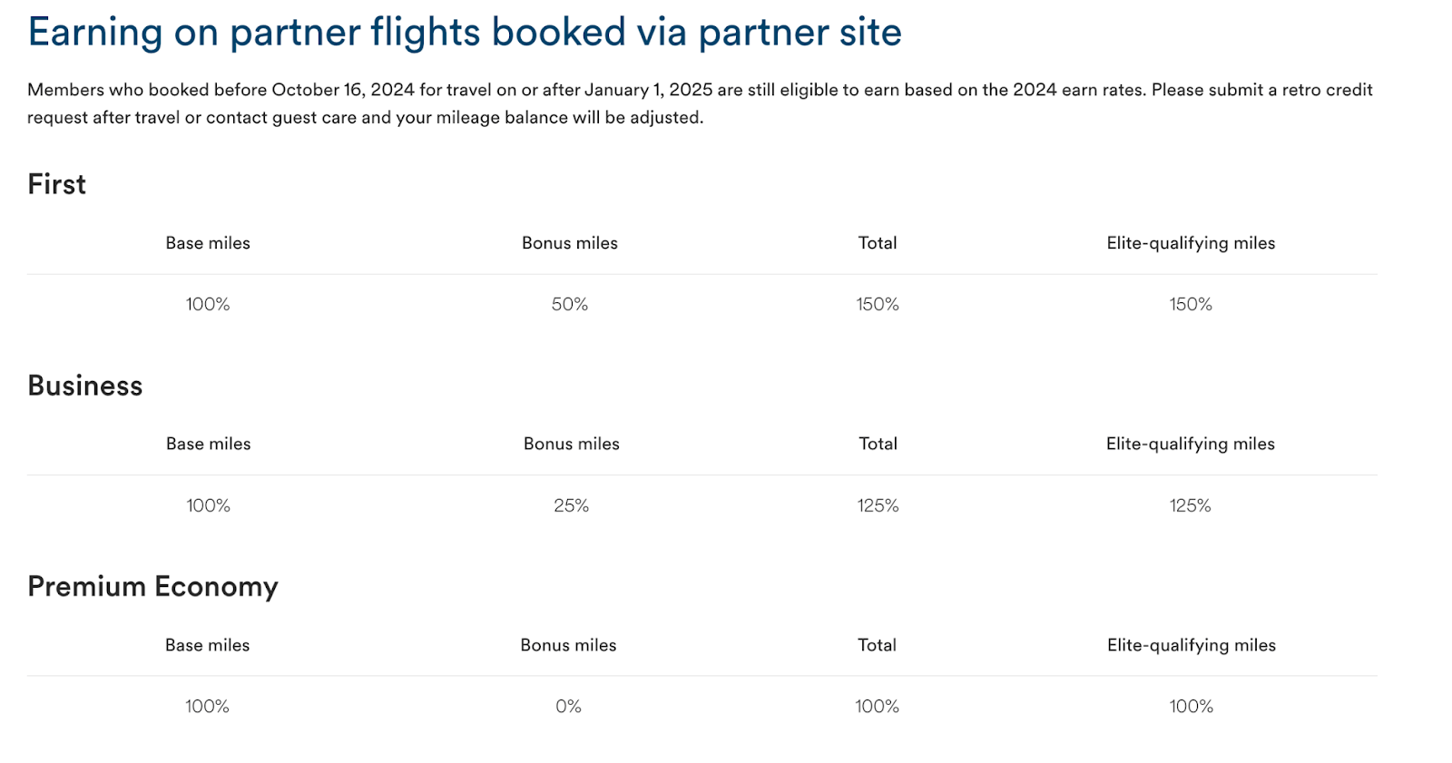Click the 50% bonus miles value
Screen dimensions: 1452x763
coord(569,305)
